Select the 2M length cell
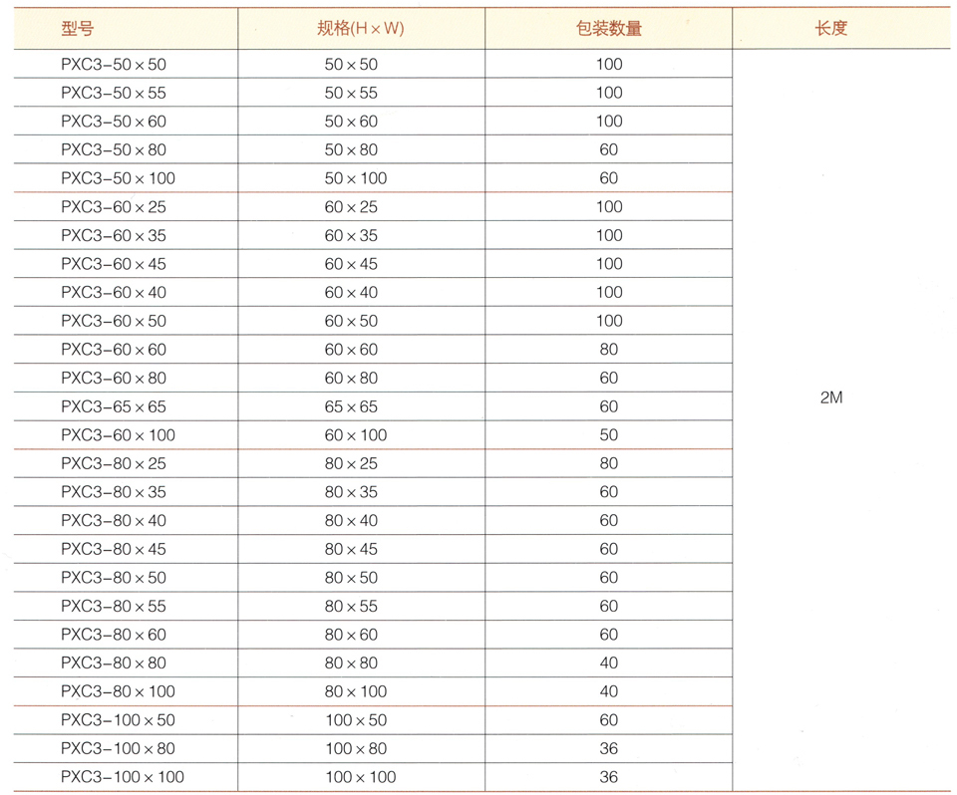Image resolution: width=957 pixels, height=795 pixels. click(x=831, y=397)
